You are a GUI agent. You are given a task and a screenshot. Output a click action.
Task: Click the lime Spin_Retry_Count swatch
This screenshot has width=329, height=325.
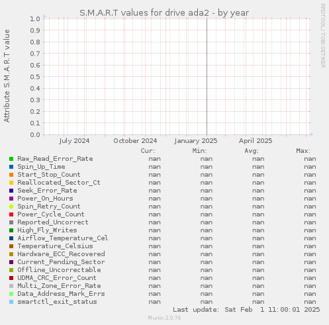(x=11, y=207)
